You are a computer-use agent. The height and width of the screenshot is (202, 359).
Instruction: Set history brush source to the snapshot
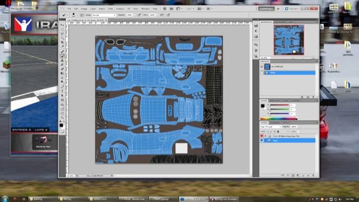pyautogui.click(x=262, y=67)
